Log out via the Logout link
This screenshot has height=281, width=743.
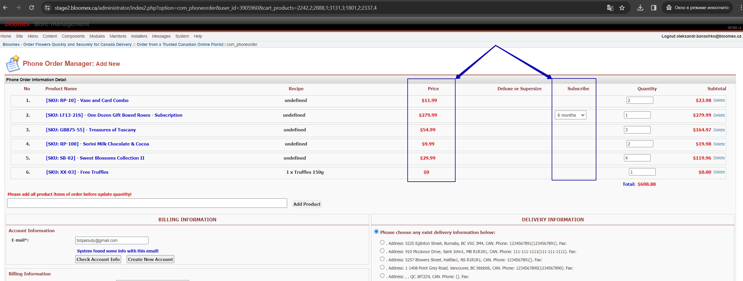[x=701, y=36]
